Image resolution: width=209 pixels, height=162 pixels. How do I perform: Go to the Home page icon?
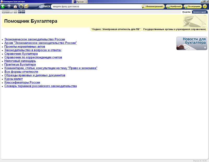(x=15, y=6)
